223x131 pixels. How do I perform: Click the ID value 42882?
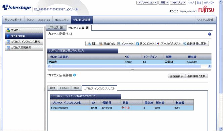(128, 62)
